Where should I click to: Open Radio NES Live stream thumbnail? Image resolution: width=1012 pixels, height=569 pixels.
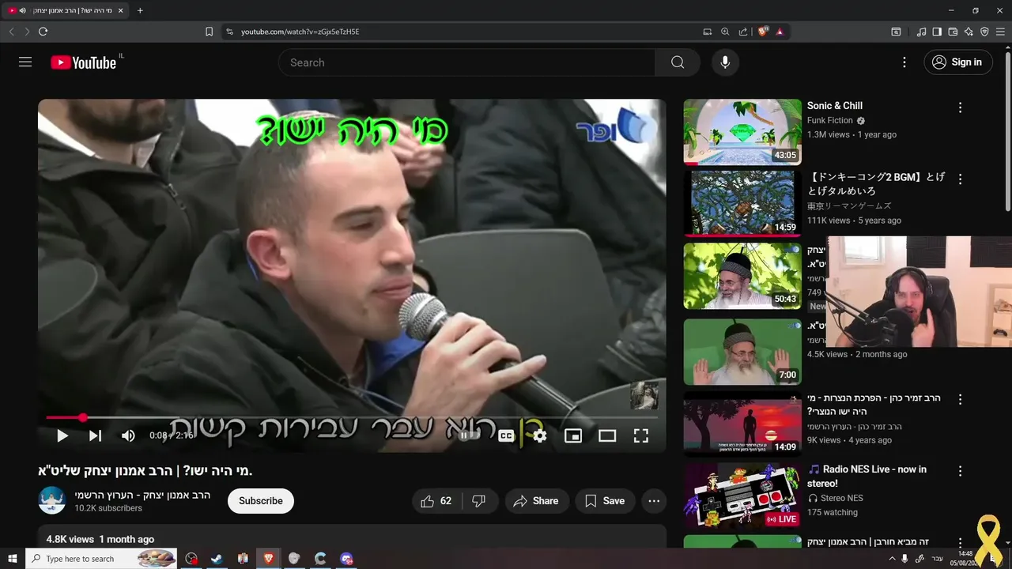pyautogui.click(x=742, y=496)
